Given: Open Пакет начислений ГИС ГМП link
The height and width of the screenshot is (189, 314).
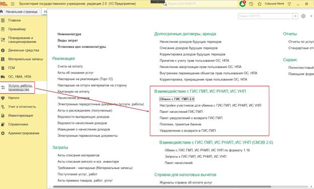Looking at the screenshot, I should tap(181, 111).
